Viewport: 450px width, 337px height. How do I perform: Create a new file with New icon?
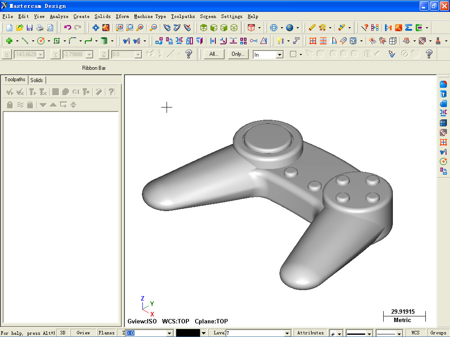(x=9, y=28)
